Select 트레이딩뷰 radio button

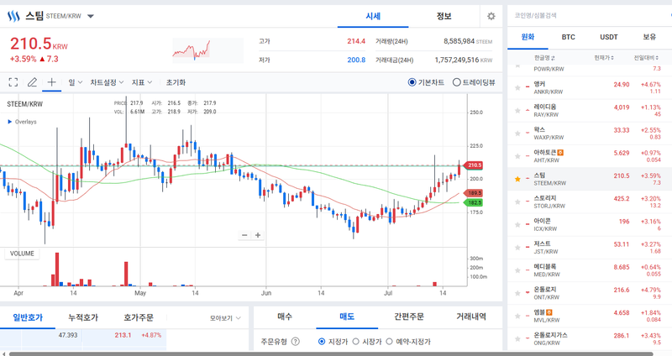click(456, 82)
